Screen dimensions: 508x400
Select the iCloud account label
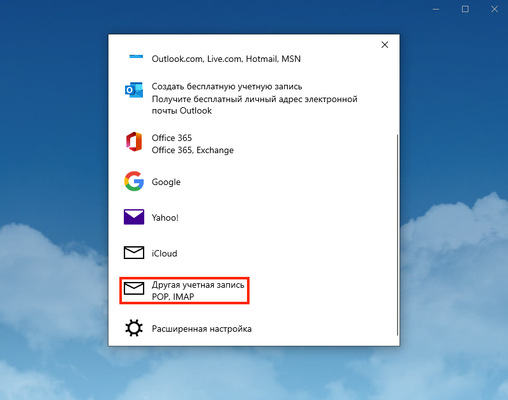point(164,253)
